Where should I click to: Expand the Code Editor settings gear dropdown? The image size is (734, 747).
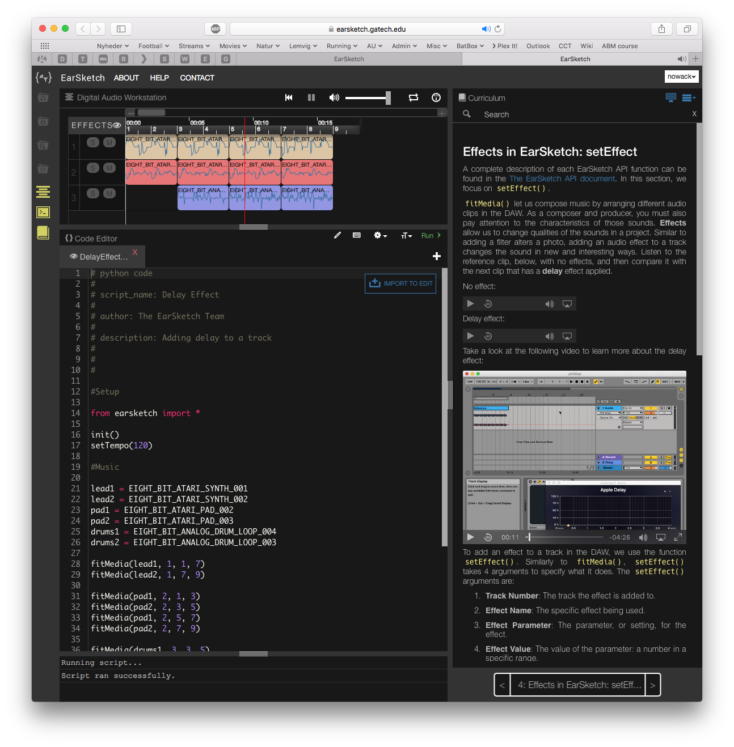coord(380,235)
